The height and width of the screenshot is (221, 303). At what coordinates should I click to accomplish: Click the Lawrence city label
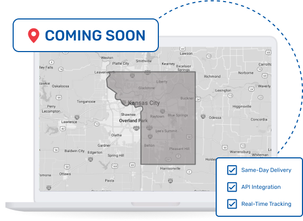pos(69,122)
